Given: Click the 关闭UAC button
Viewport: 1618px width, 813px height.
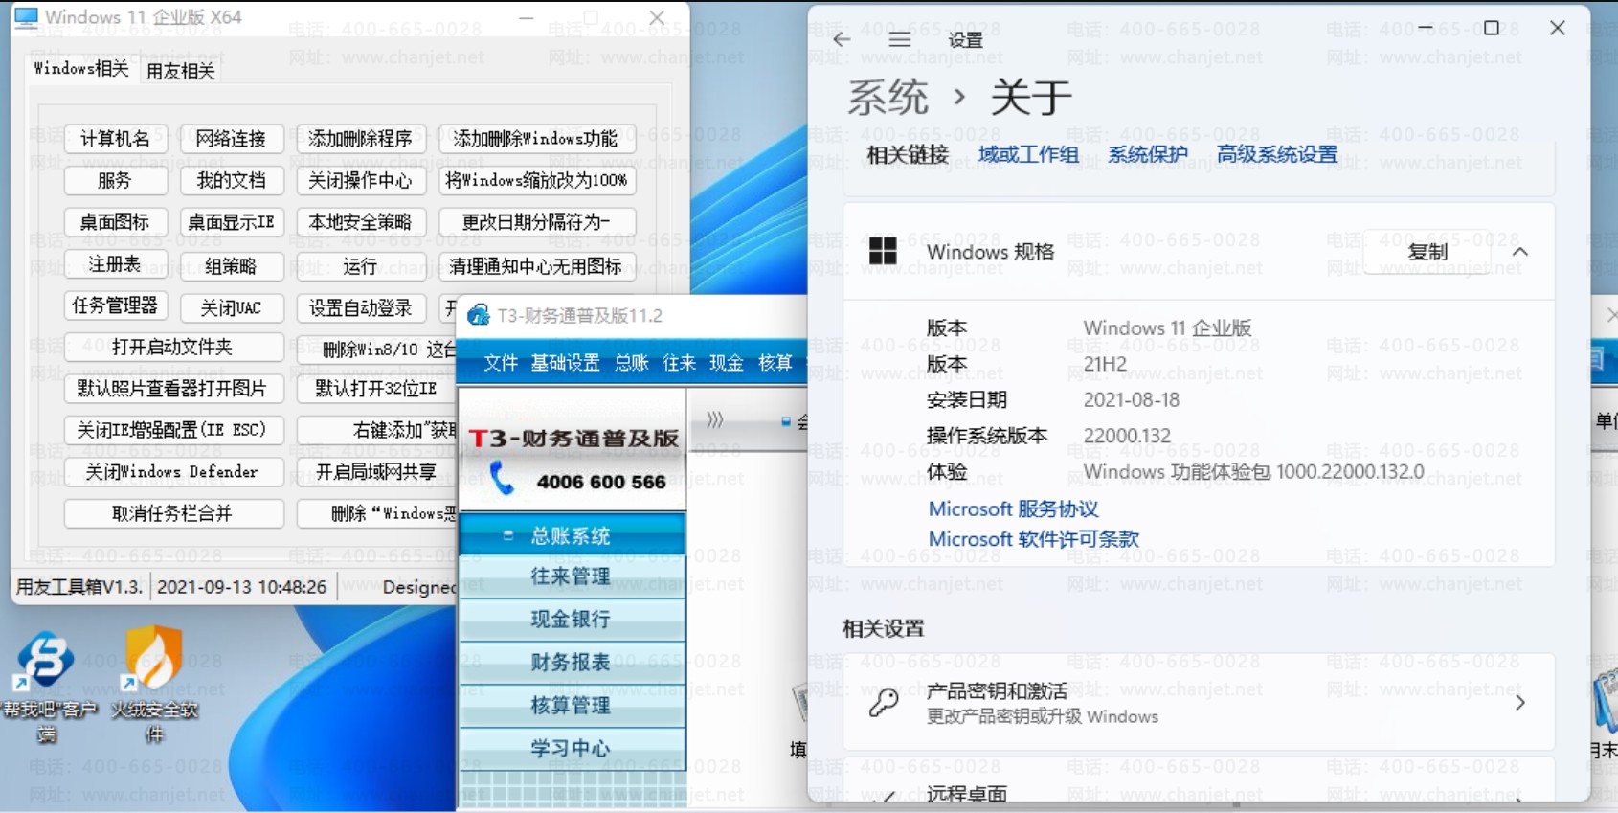Looking at the screenshot, I should click(231, 307).
